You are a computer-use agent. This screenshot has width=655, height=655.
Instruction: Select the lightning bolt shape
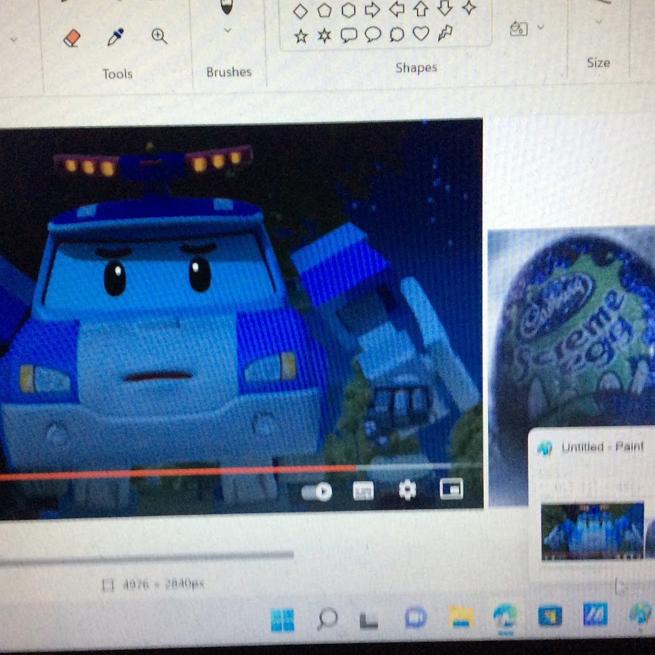[445, 33]
